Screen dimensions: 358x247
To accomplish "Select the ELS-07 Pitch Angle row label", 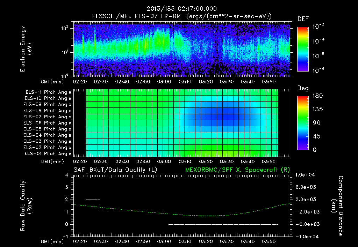I will [47, 117].
